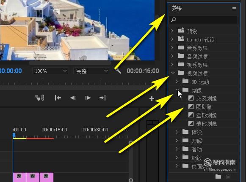246x182 pixels.
Task: Expand the 预设 folder
Action: 172,30
